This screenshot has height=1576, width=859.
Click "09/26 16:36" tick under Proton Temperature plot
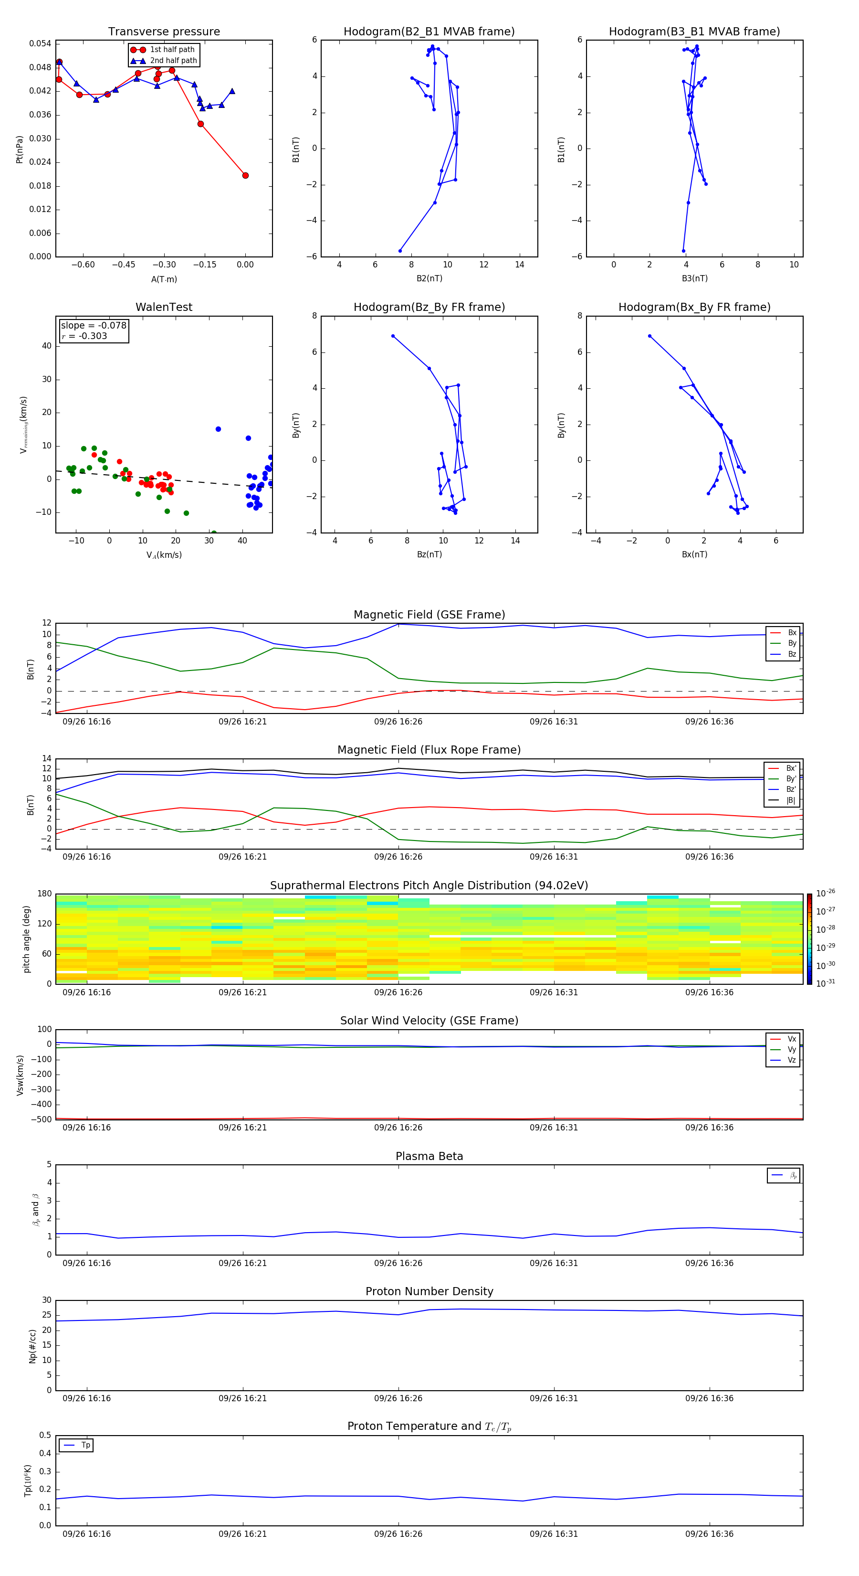coord(709,1534)
